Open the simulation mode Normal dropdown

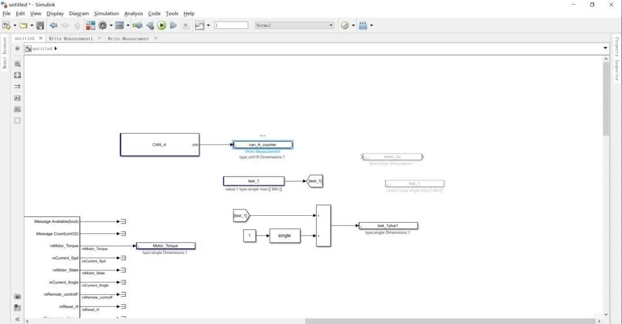(294, 25)
